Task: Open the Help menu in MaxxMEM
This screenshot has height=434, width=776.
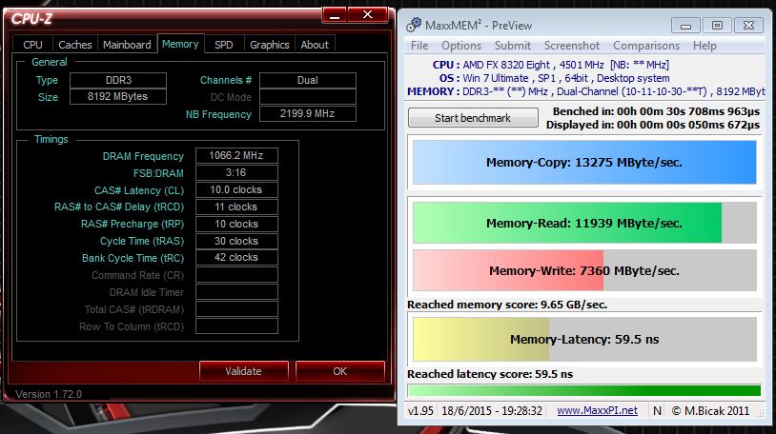Action: (705, 46)
